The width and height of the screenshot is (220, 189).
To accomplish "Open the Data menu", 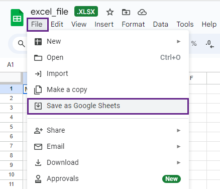I will [x=160, y=24].
